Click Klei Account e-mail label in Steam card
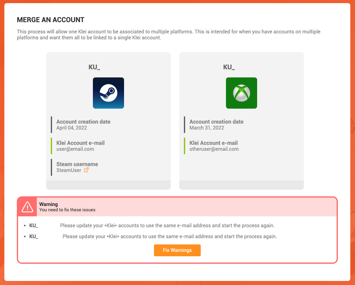The width and height of the screenshot is (355, 285). pyautogui.click(x=80, y=143)
